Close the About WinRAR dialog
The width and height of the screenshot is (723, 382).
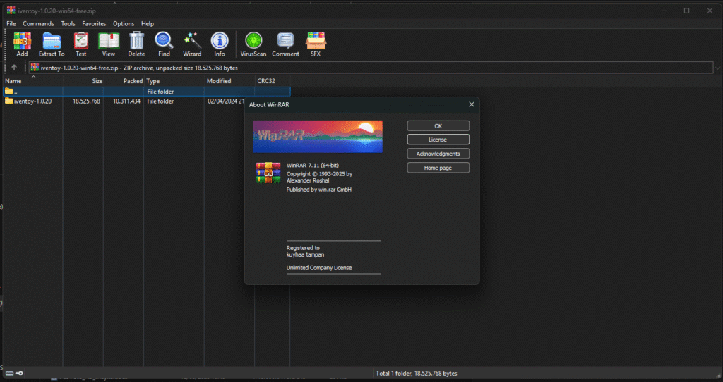point(471,104)
